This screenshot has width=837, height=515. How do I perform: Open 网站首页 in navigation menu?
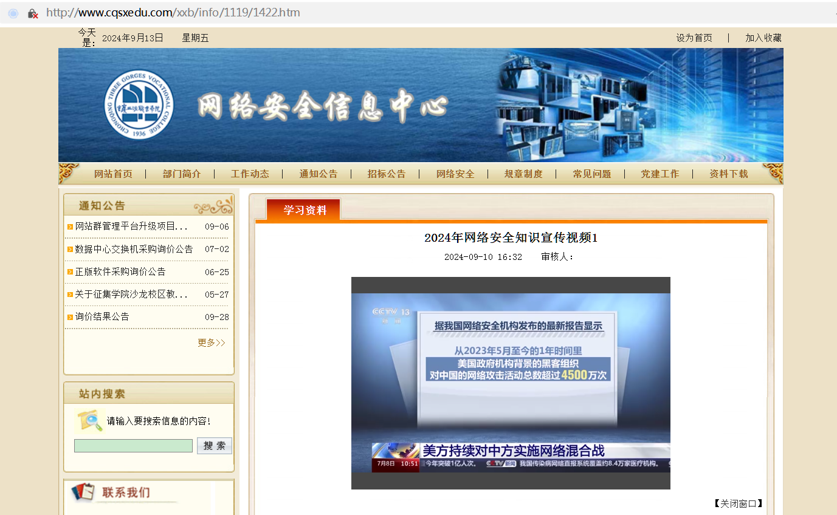pos(113,174)
